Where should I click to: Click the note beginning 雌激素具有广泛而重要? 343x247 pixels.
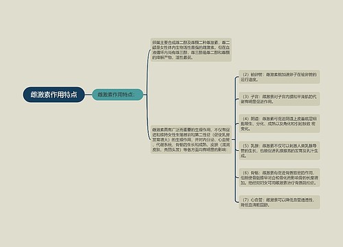point(191,139)
